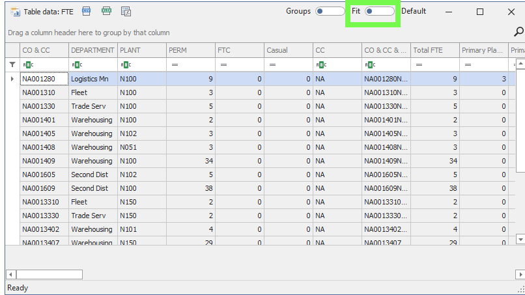Image resolution: width=525 pixels, height=295 pixels.
Task: Open the PLANT filter condition selector
Action: 126,64
